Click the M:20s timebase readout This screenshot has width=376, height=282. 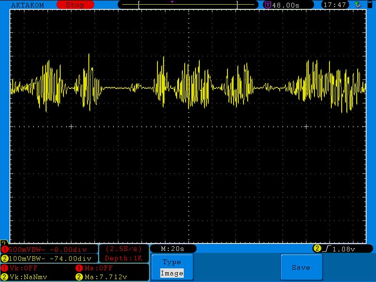click(x=172, y=249)
